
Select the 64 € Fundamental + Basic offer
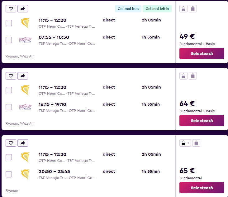click(x=202, y=121)
